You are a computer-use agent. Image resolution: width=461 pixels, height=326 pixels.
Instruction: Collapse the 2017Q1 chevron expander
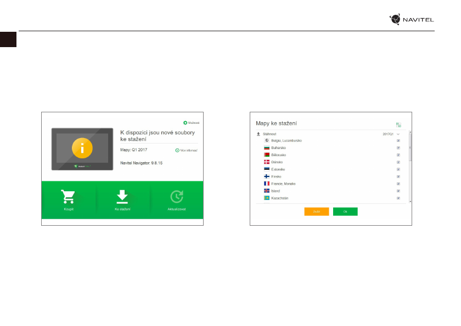point(398,134)
